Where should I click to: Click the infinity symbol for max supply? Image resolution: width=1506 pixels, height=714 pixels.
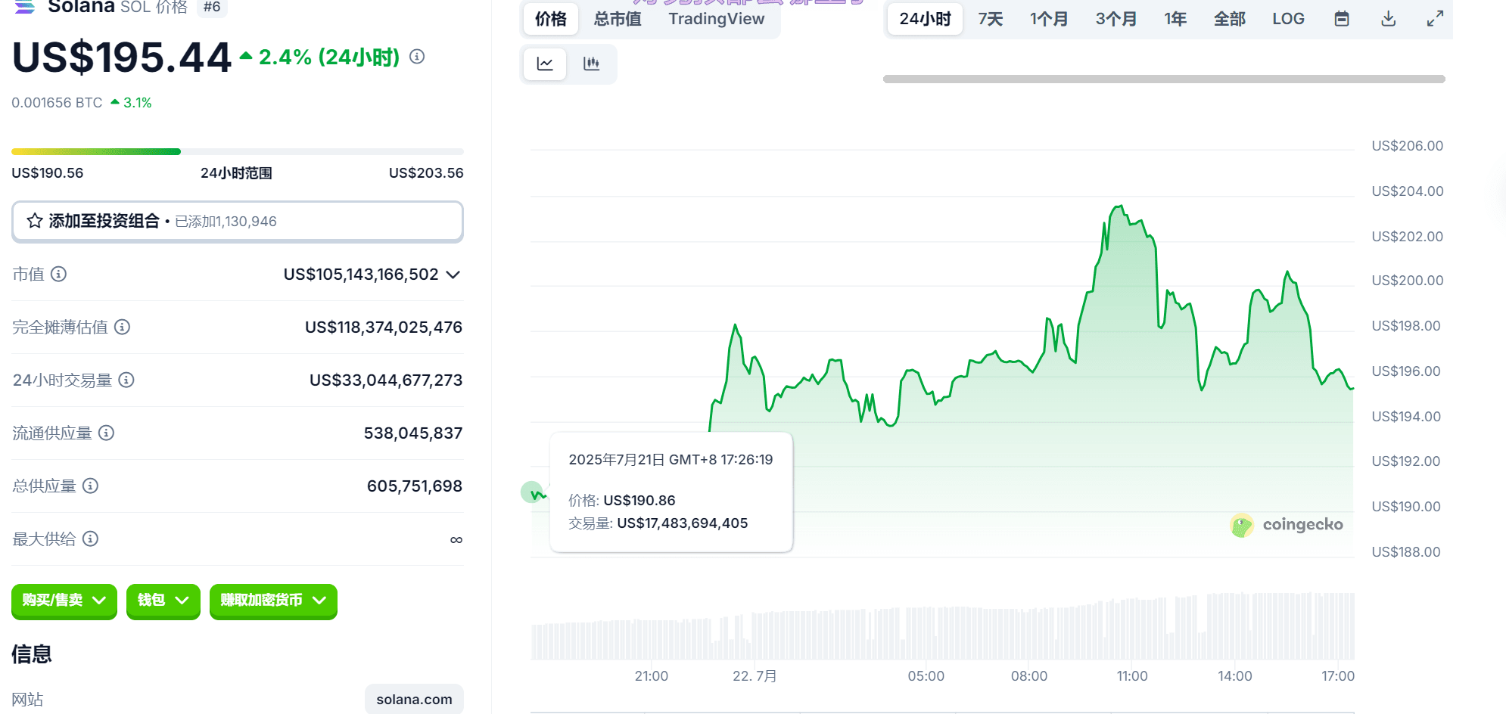pos(456,539)
